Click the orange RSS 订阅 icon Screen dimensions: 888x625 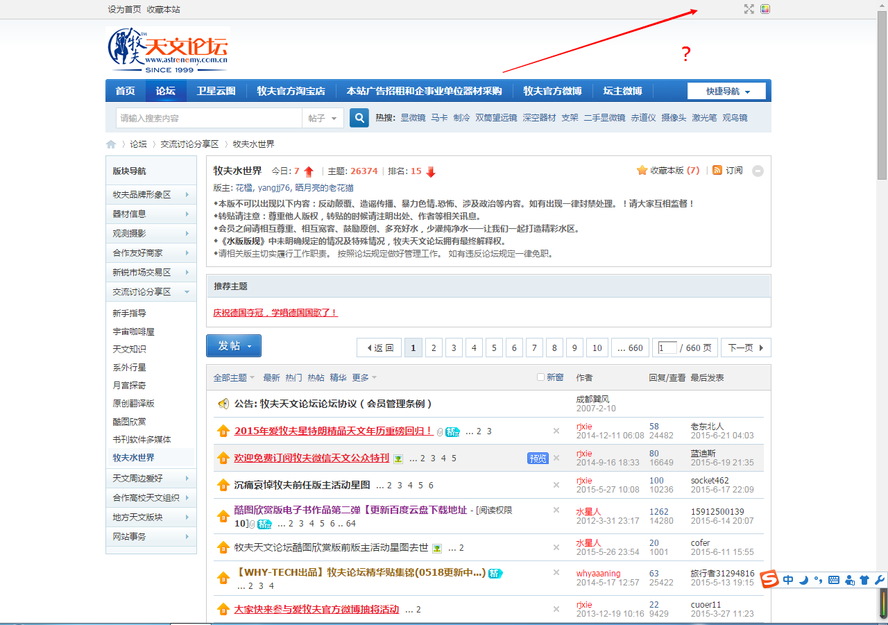(717, 170)
